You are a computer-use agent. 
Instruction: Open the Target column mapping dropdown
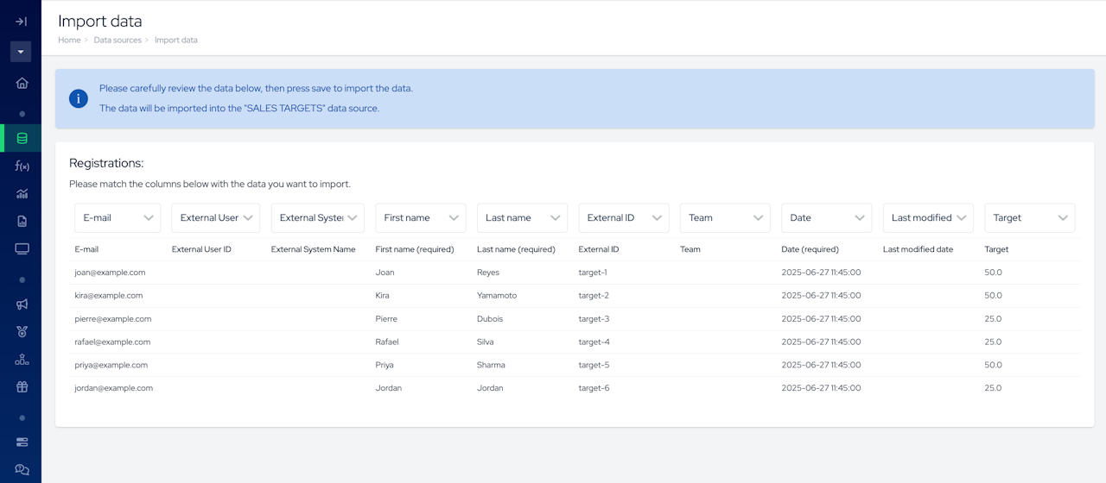(x=1029, y=218)
